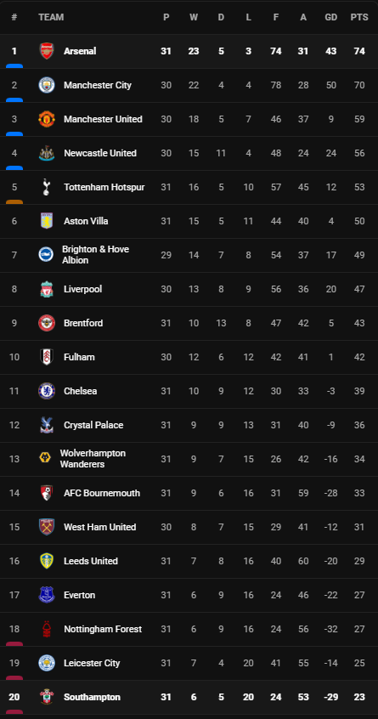378x719 pixels.
Task: Click the GD column header
Action: (330, 17)
